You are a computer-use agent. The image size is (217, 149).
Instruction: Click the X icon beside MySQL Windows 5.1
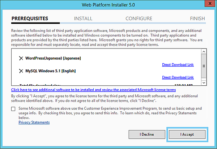(x=21, y=71)
